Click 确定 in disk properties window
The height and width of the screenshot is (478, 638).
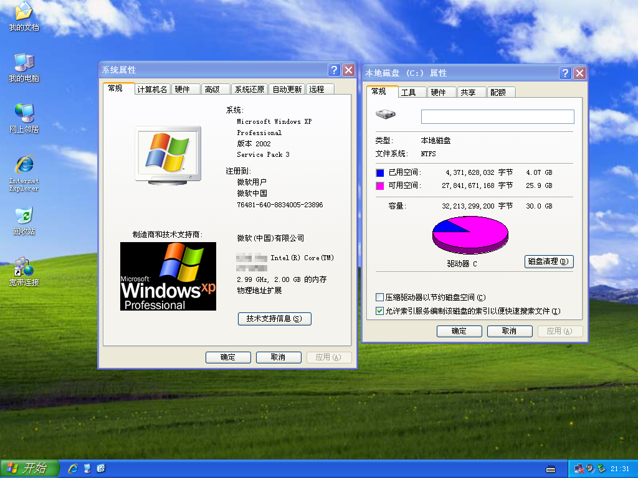[x=459, y=331]
